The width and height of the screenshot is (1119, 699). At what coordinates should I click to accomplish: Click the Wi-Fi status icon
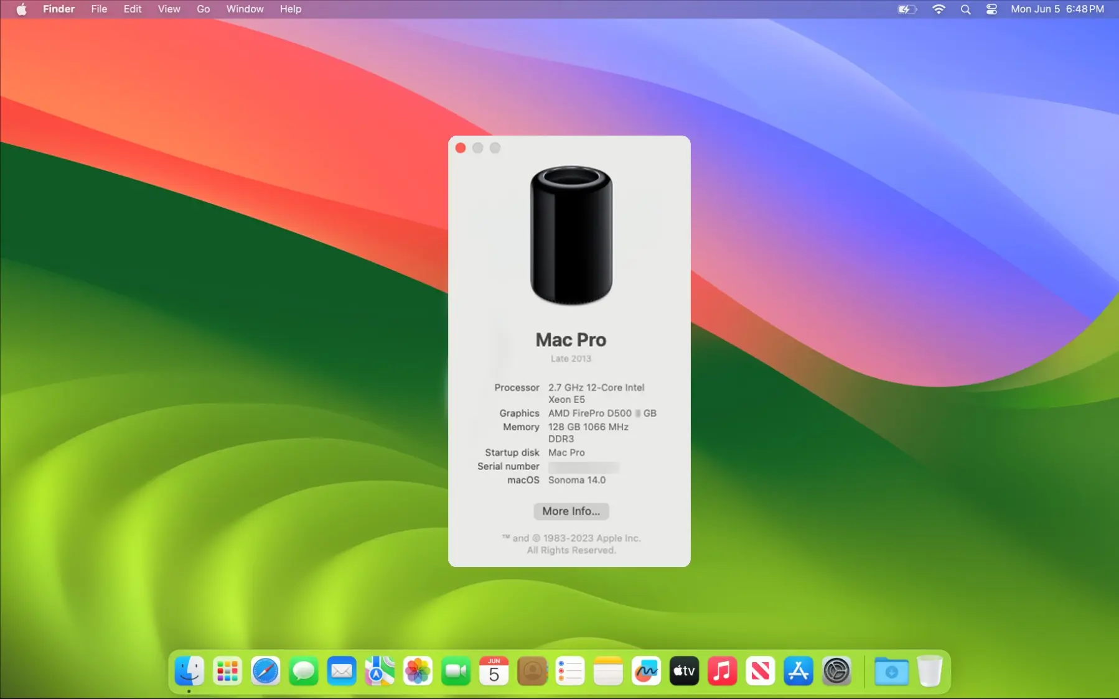pyautogui.click(x=939, y=9)
